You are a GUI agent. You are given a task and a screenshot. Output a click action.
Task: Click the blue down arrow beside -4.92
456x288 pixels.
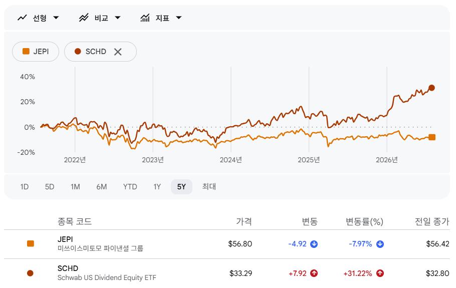tap(314, 244)
